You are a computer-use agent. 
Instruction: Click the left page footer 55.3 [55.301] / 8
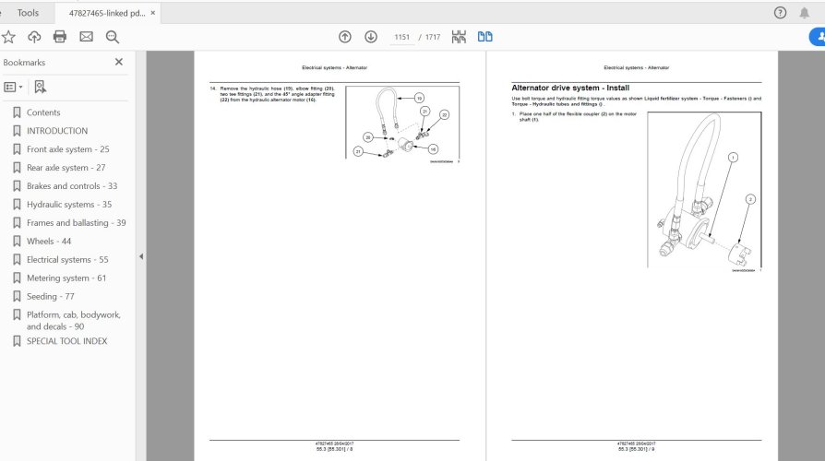335,449
